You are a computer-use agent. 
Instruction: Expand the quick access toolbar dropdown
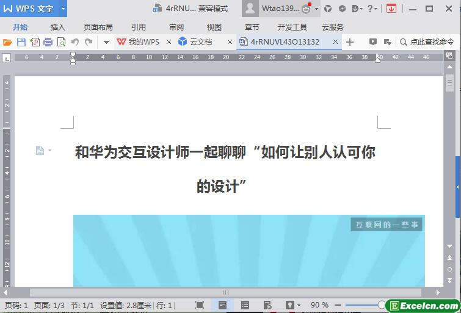107,42
